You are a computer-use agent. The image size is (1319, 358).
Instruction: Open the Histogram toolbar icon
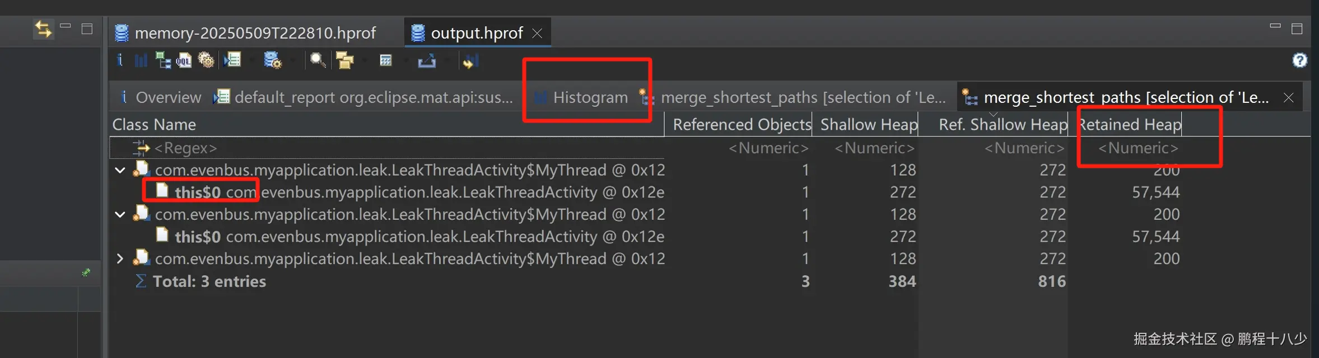141,60
